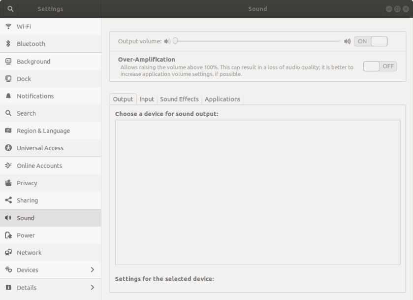
Task: Switch to the Input tab
Action: [147, 99]
